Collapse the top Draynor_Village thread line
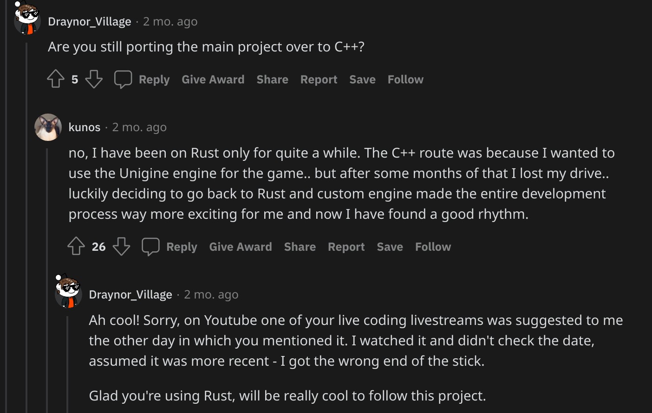Image resolution: width=652 pixels, height=413 pixels. pyautogui.click(x=26, y=222)
